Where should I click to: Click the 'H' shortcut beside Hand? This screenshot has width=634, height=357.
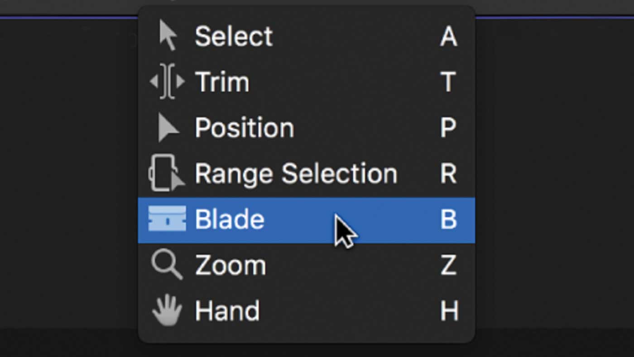click(449, 311)
